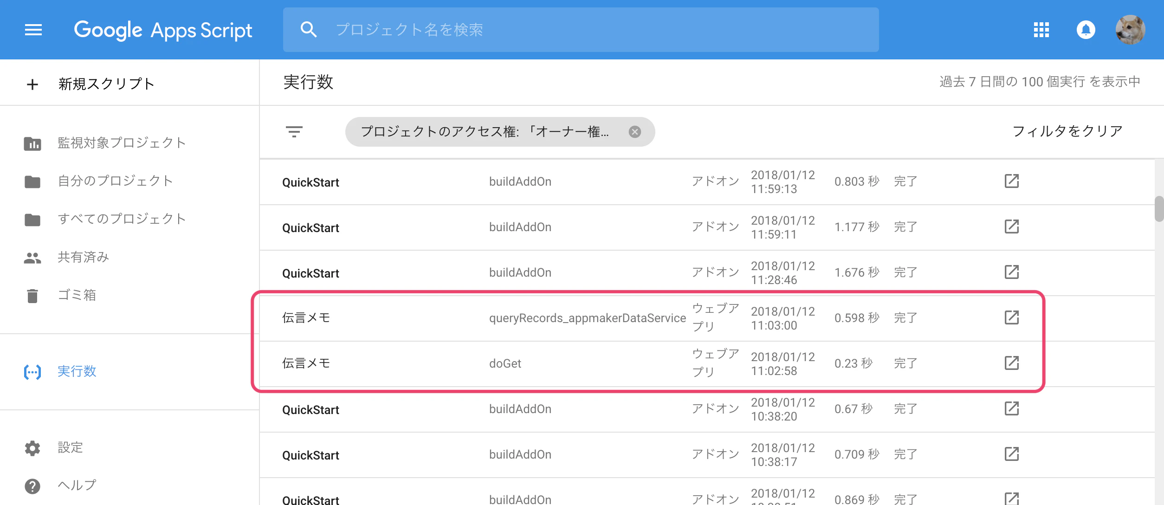Viewport: 1164px width, 505px height.
Task: Open the Google apps grid
Action: (x=1041, y=30)
